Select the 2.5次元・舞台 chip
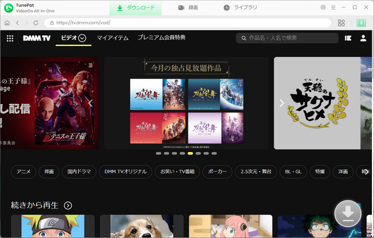374x238 pixels. coord(256,171)
